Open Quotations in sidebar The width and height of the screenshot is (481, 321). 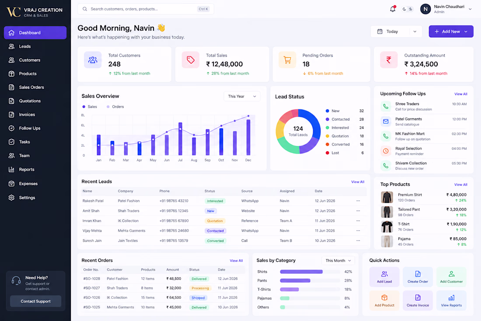tap(35, 101)
